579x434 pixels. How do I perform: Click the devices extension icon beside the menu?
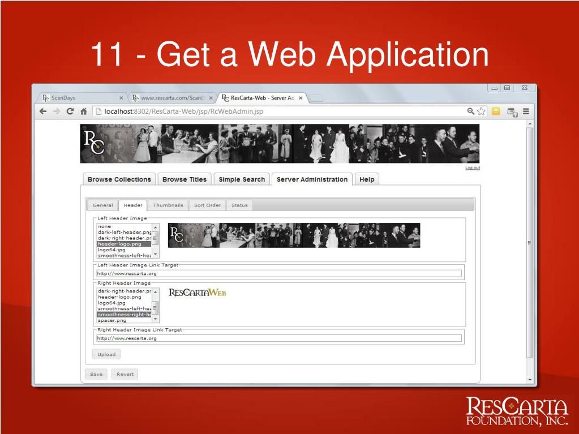click(512, 112)
